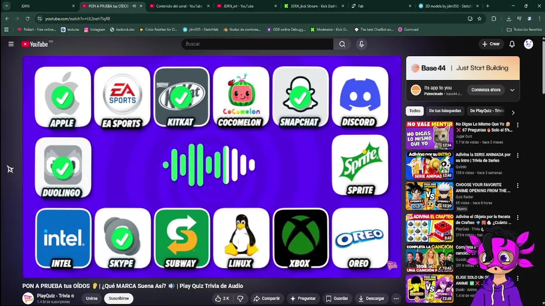This screenshot has height=306, width=545.
Task: Open the PlayQuiz - Trivia channel name
Action: coord(53,296)
